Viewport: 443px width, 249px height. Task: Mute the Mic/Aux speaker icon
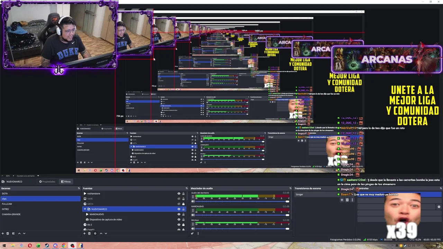pyautogui.click(x=193, y=229)
